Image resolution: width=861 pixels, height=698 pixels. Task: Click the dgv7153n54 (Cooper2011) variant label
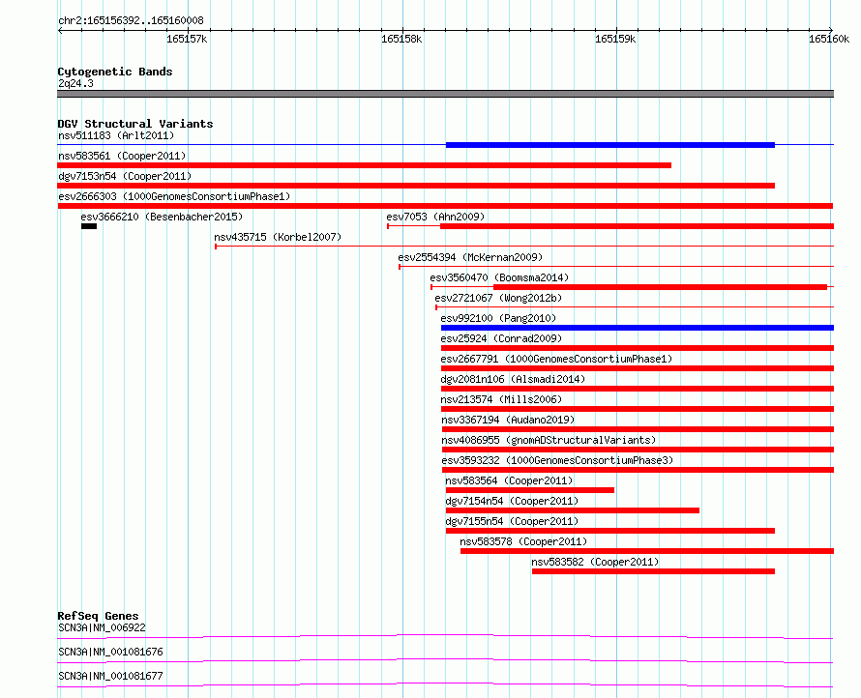click(125, 176)
